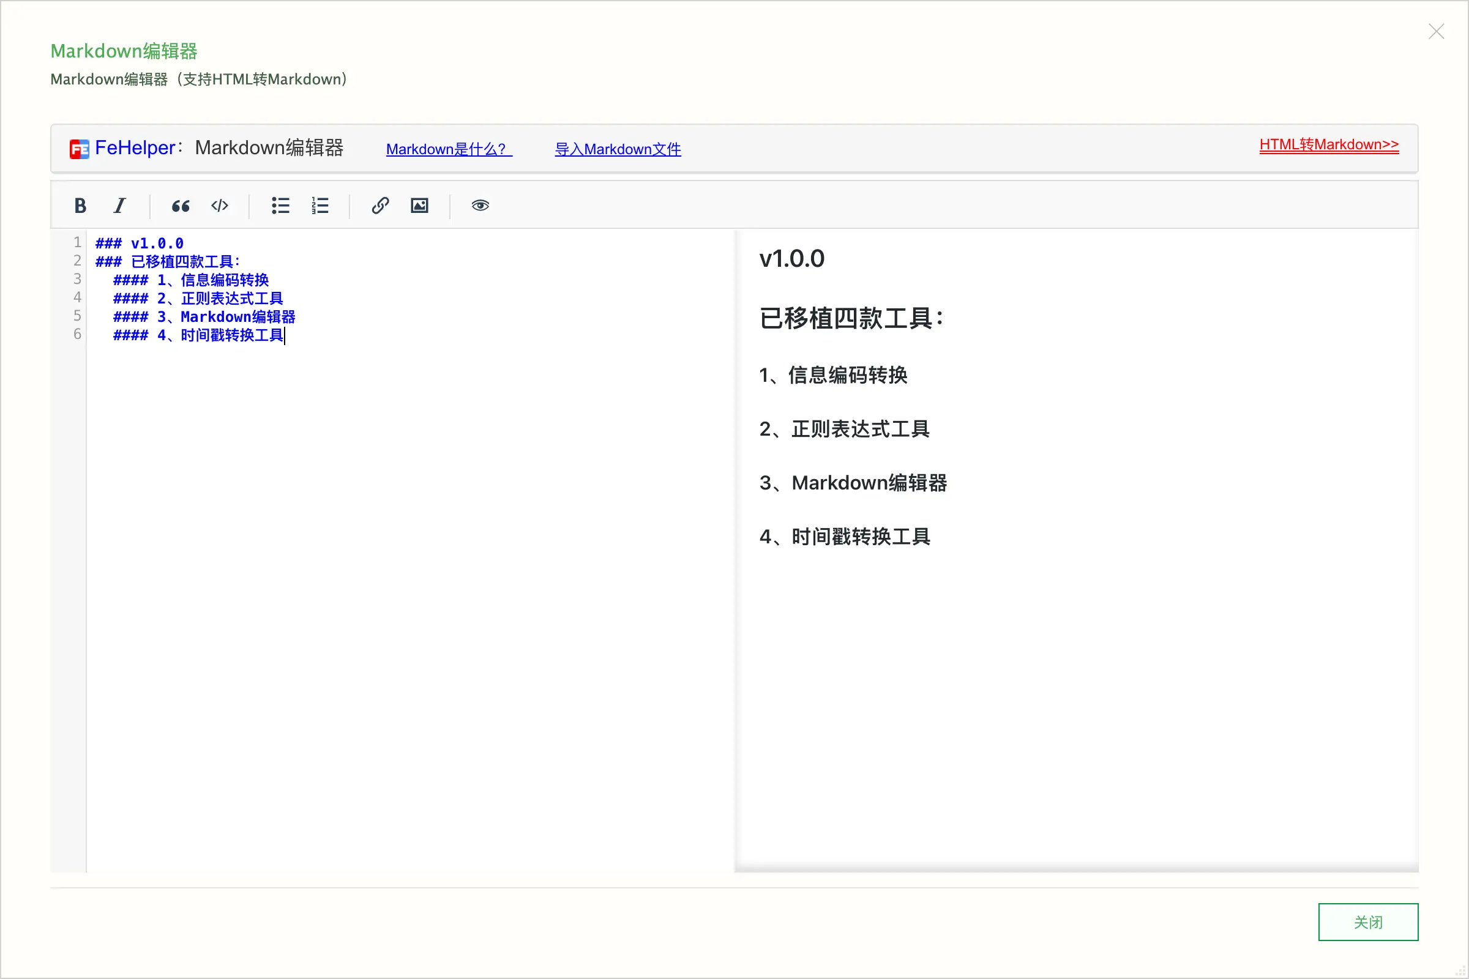Click preview item '3、Markdown编辑器'
This screenshot has width=1469, height=979.
click(853, 483)
